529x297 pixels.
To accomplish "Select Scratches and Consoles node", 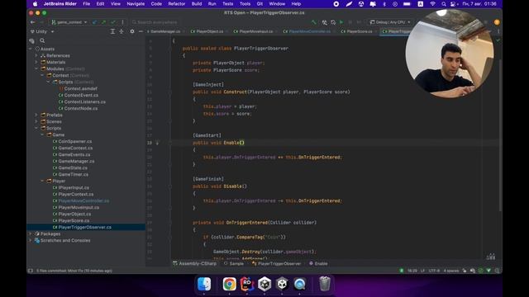I will click(65, 240).
